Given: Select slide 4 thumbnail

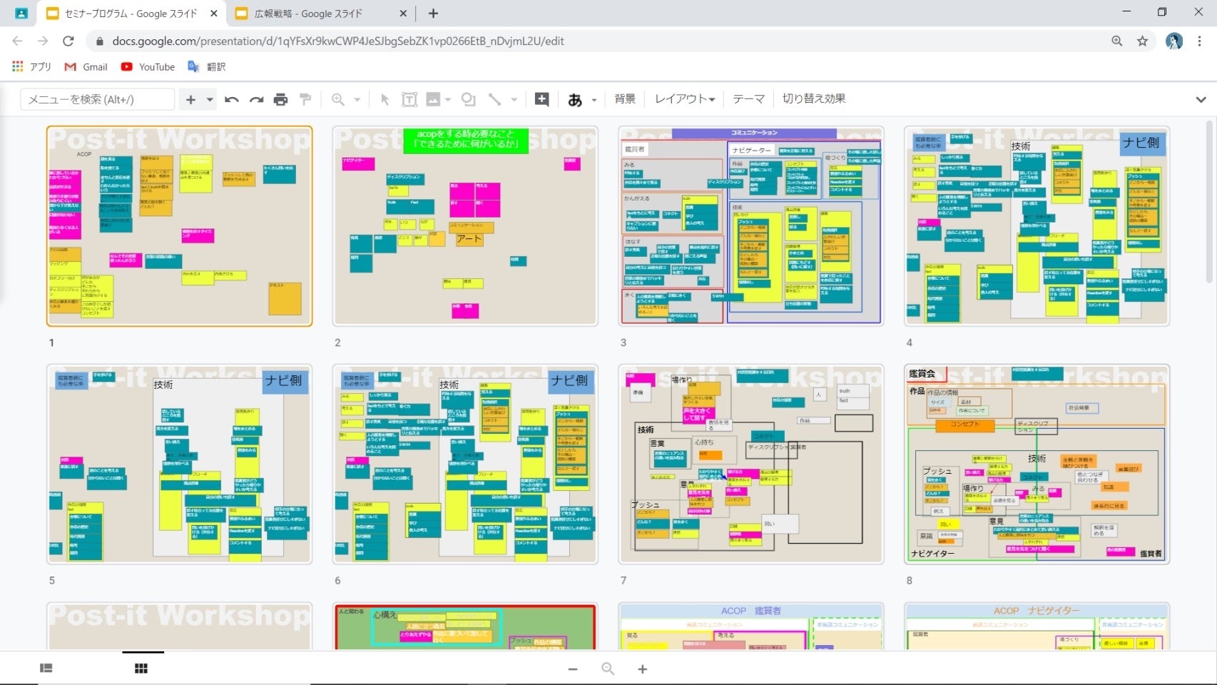Looking at the screenshot, I should [1037, 226].
